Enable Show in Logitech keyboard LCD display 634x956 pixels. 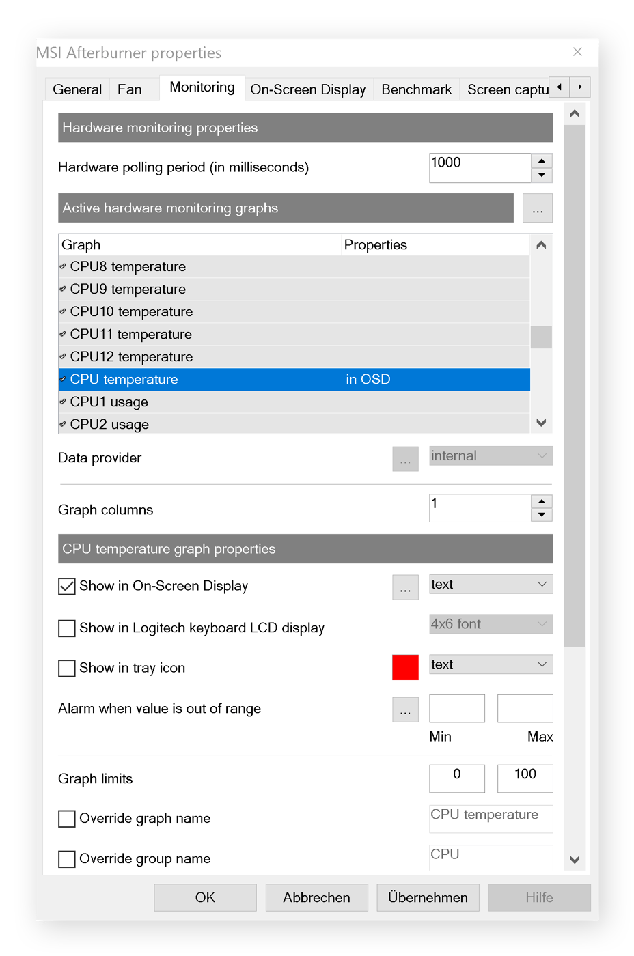click(66, 628)
